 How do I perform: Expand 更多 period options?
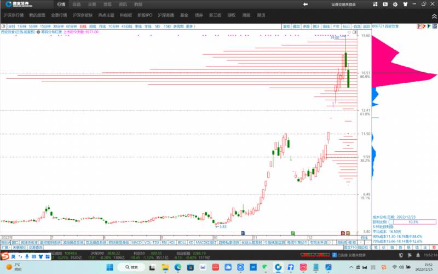191,26
